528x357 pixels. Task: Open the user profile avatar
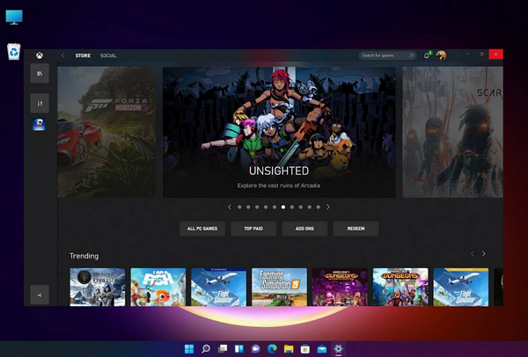(x=441, y=55)
